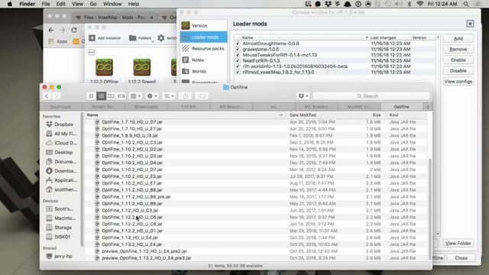Select the Storage device in sidebar
The width and height of the screenshot is (489, 275).
[x=60, y=228]
